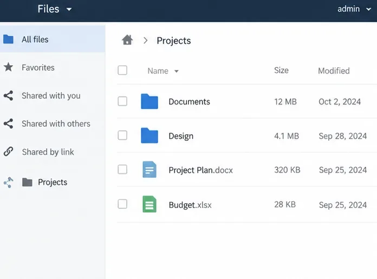Sort by the Name column header
This screenshot has width=377, height=279.
158,71
